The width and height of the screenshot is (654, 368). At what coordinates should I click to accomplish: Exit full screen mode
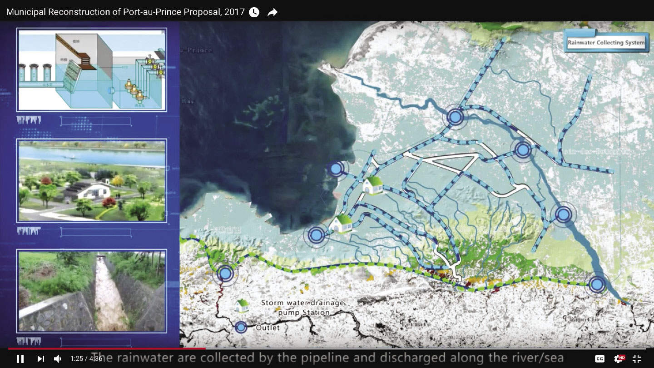click(x=637, y=359)
